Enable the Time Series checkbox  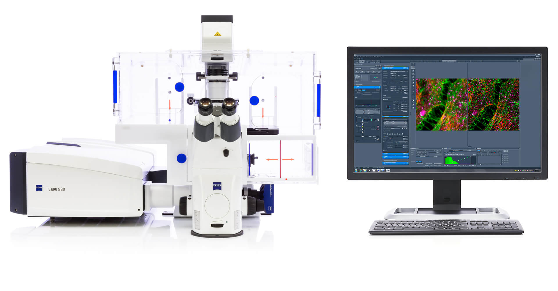coord(355,77)
